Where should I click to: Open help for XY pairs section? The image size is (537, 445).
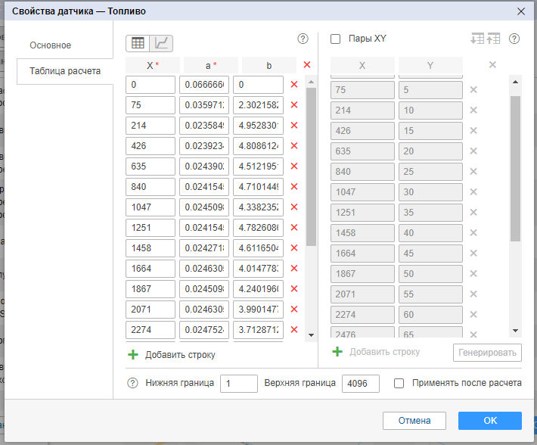514,39
